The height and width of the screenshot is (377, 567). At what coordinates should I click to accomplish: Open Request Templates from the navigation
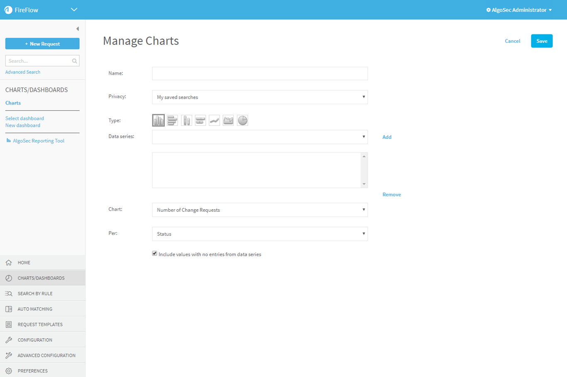coord(40,325)
